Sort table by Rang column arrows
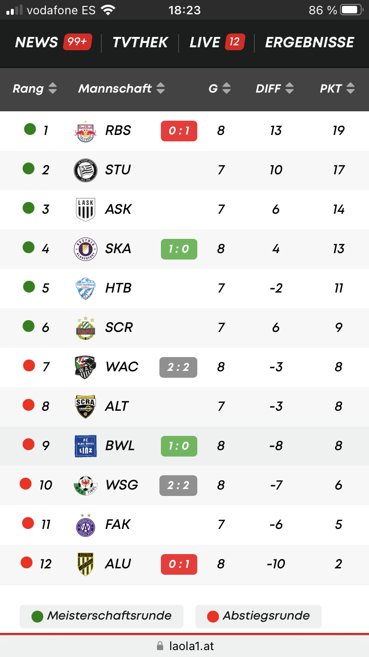Image resolution: width=369 pixels, height=657 pixels. [53, 89]
